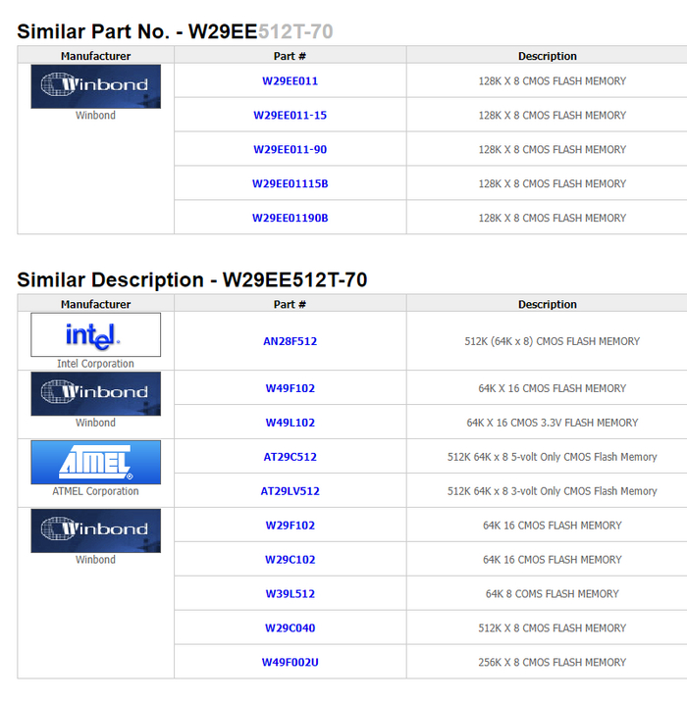Open Atmel part AT29LV512
The width and height of the screenshot is (687, 702).
290,491
